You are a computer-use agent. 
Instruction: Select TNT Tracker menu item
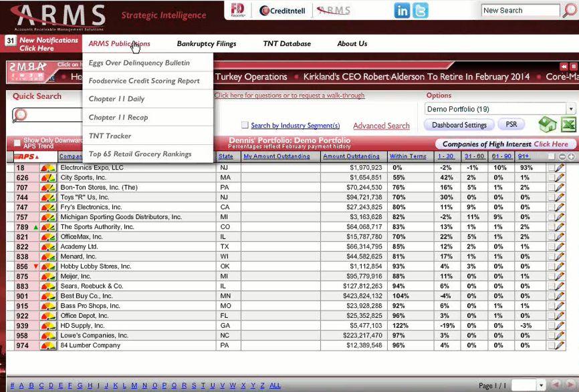(x=110, y=136)
